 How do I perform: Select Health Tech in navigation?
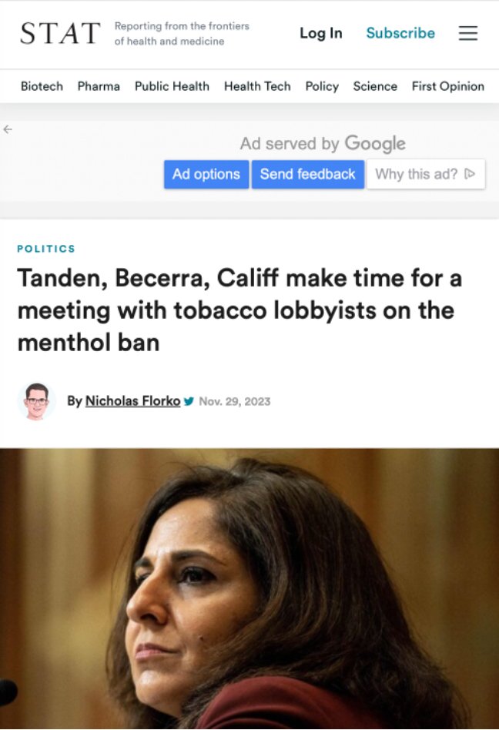(x=257, y=86)
